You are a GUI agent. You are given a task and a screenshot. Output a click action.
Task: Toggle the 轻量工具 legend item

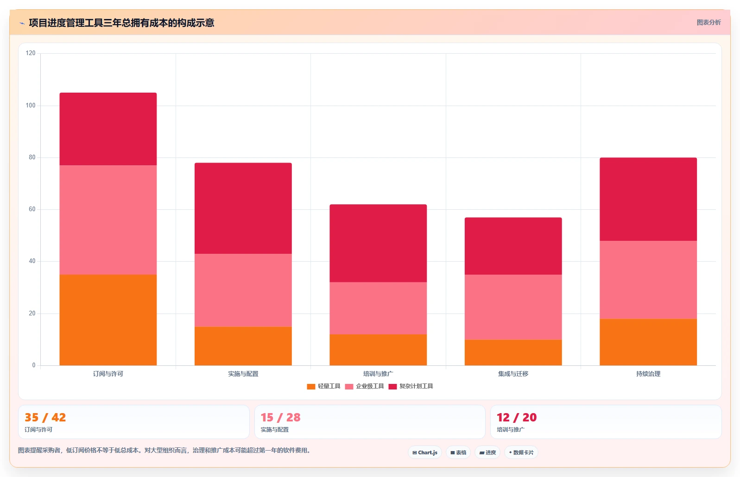click(x=323, y=386)
